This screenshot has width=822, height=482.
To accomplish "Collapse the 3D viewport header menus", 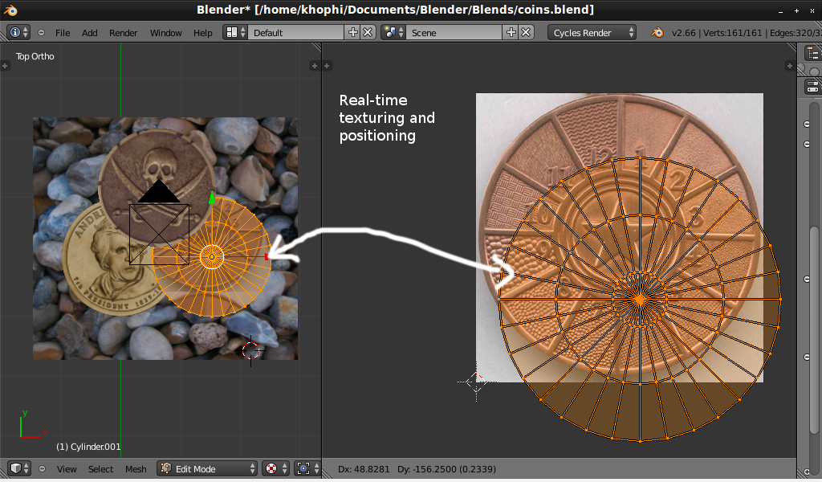I will [x=41, y=468].
